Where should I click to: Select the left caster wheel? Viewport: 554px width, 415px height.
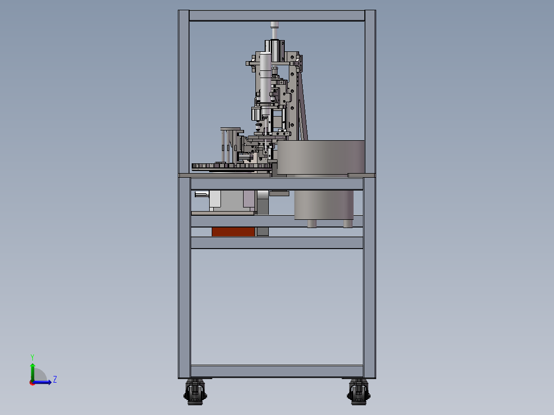(195, 392)
